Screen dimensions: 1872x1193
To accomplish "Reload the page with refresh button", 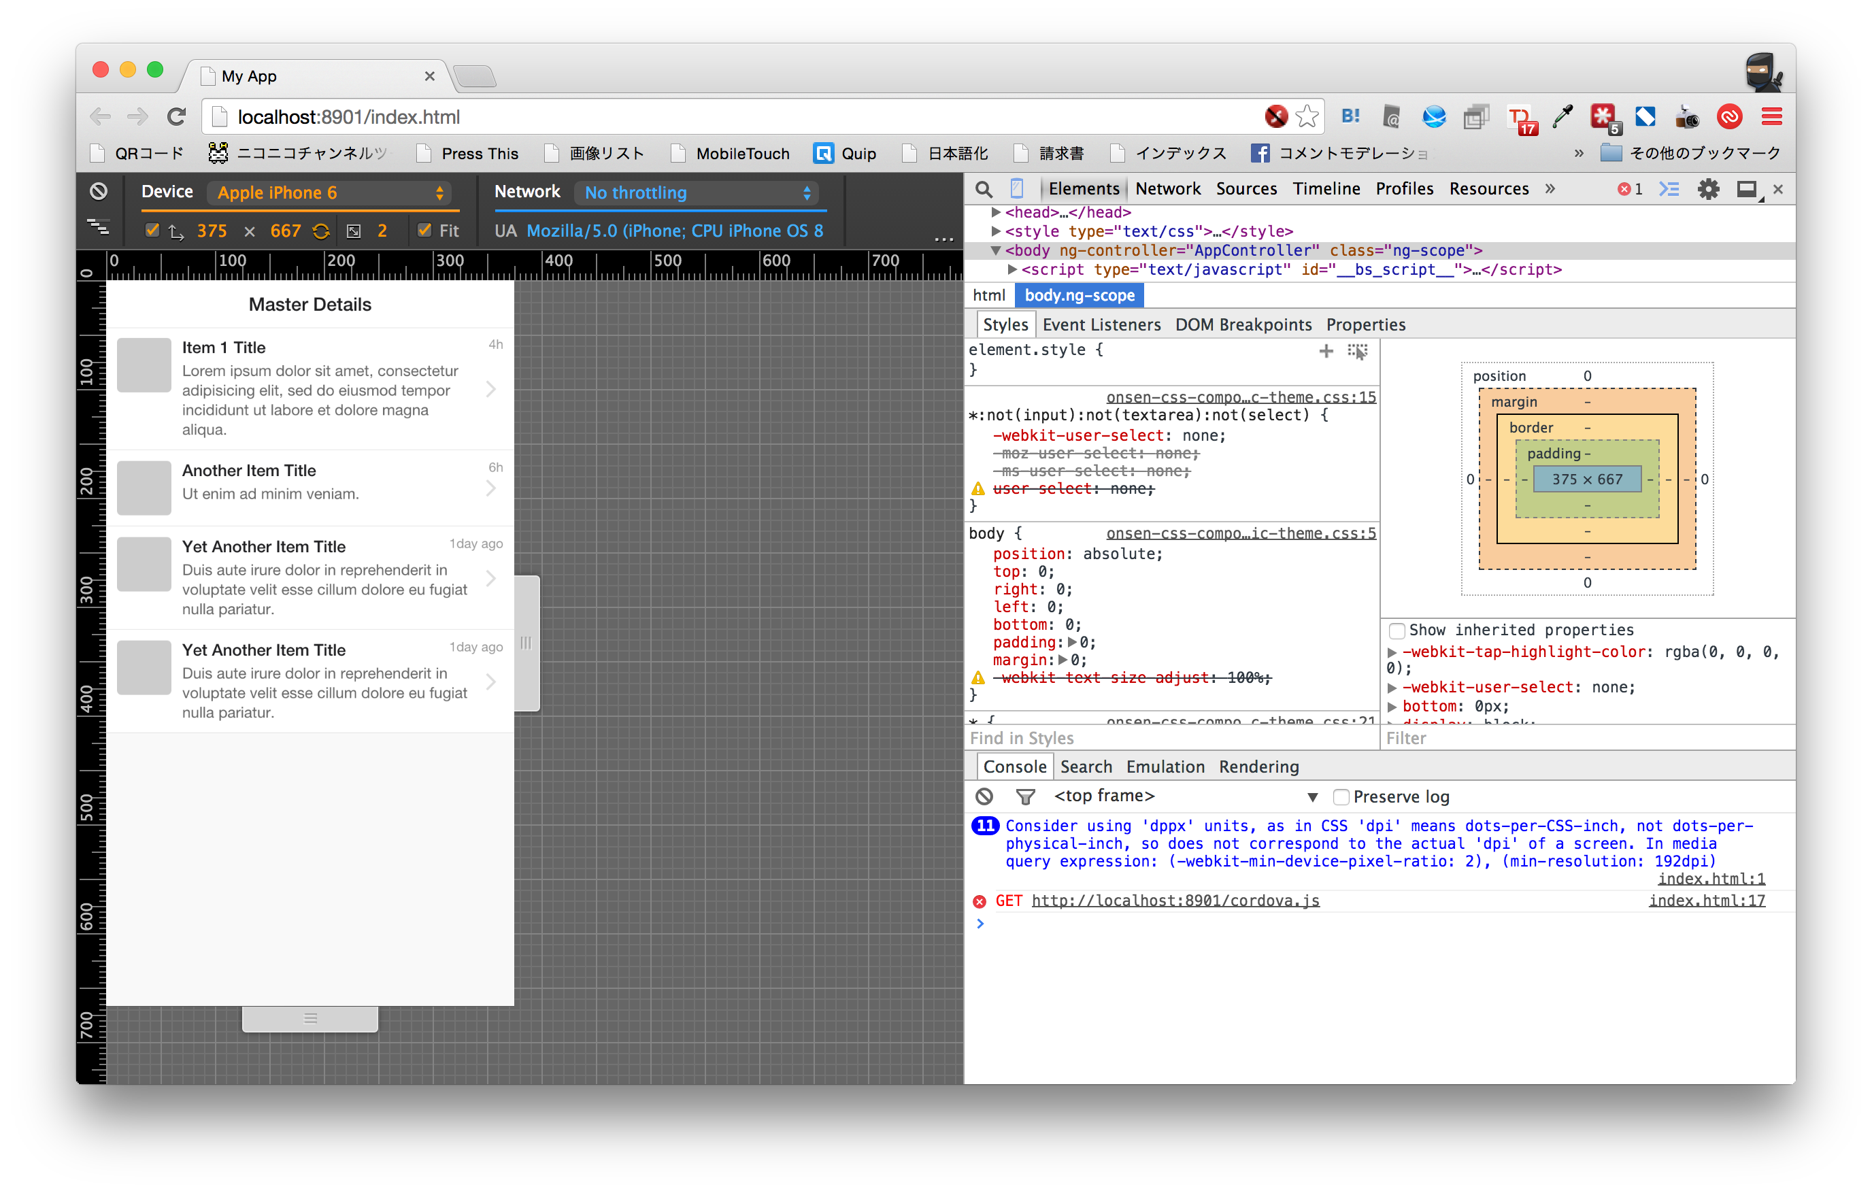I will tap(176, 116).
